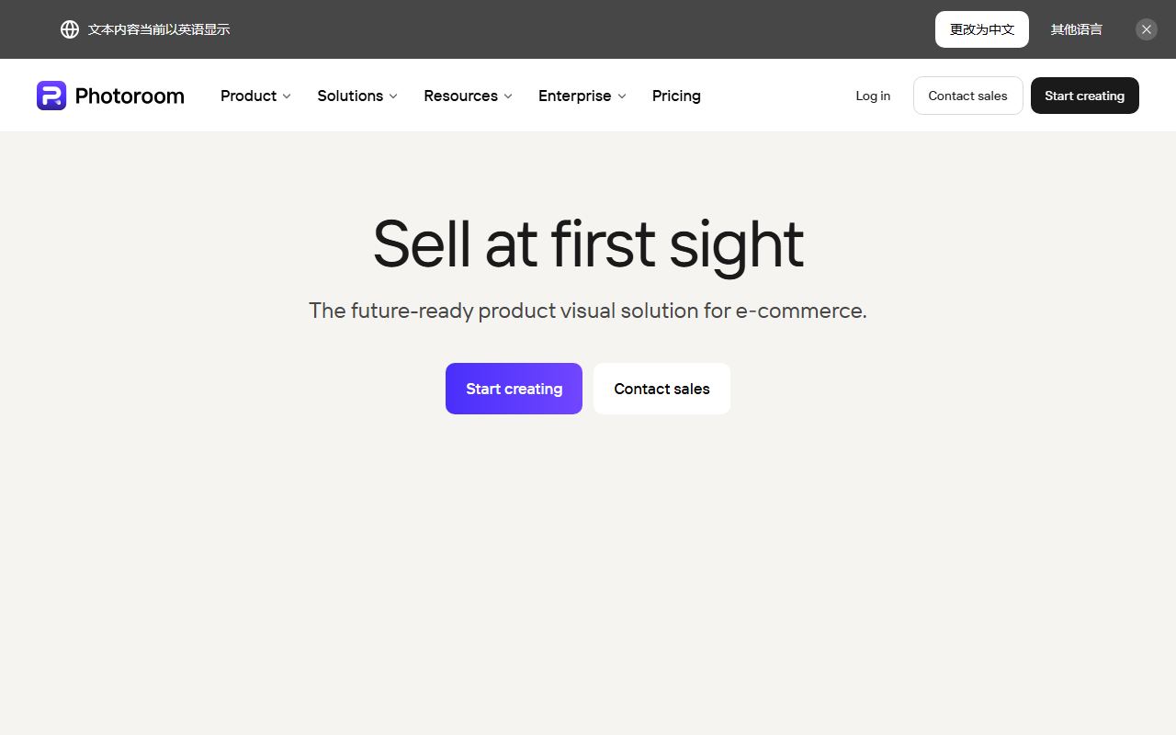
Task: Click the black Start creating header button
Action: pyautogui.click(x=1085, y=96)
